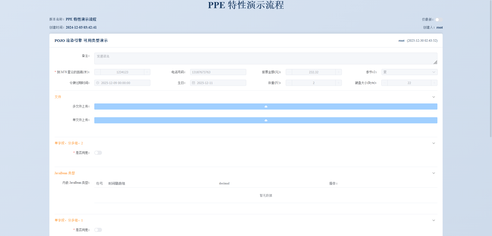Decrease the 股票金额 value
Screen dimensions: 492x236
click(289, 72)
